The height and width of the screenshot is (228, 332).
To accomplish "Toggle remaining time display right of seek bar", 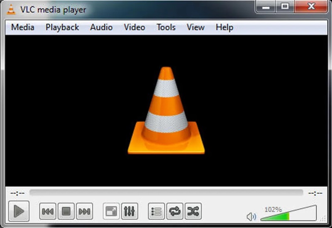I will [x=315, y=193].
